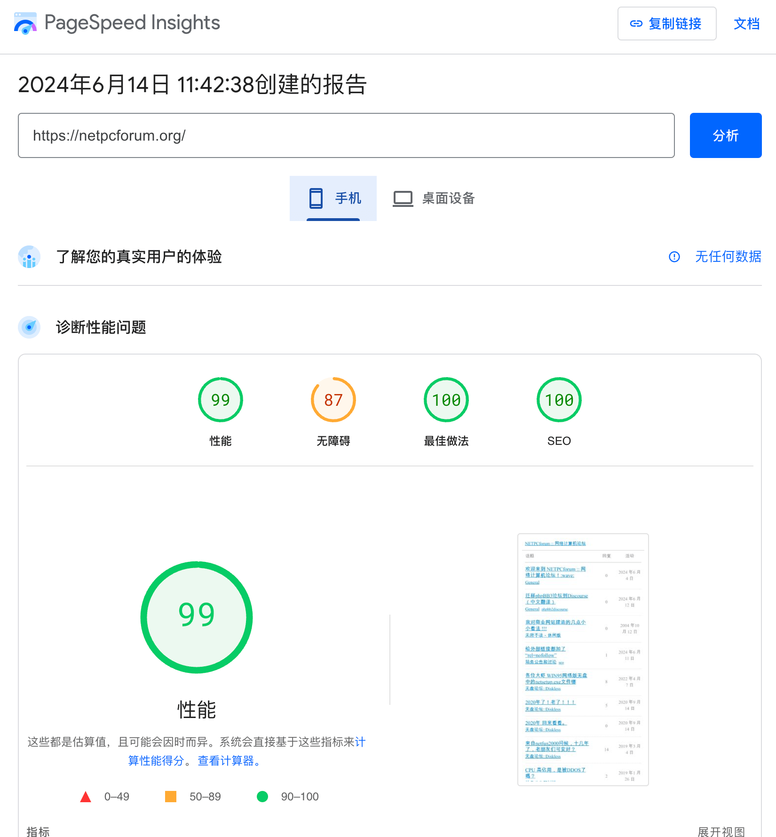Click the 复制链接 copy link button
The image size is (776, 837).
[x=666, y=24]
